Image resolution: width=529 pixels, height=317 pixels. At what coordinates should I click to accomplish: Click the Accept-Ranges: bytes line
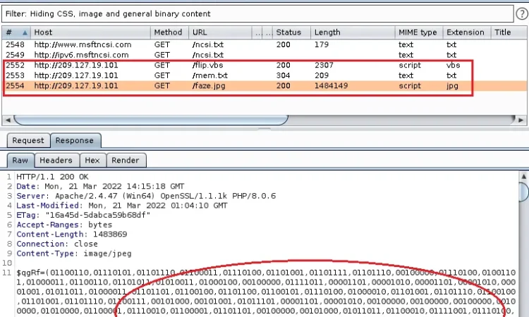coord(64,225)
